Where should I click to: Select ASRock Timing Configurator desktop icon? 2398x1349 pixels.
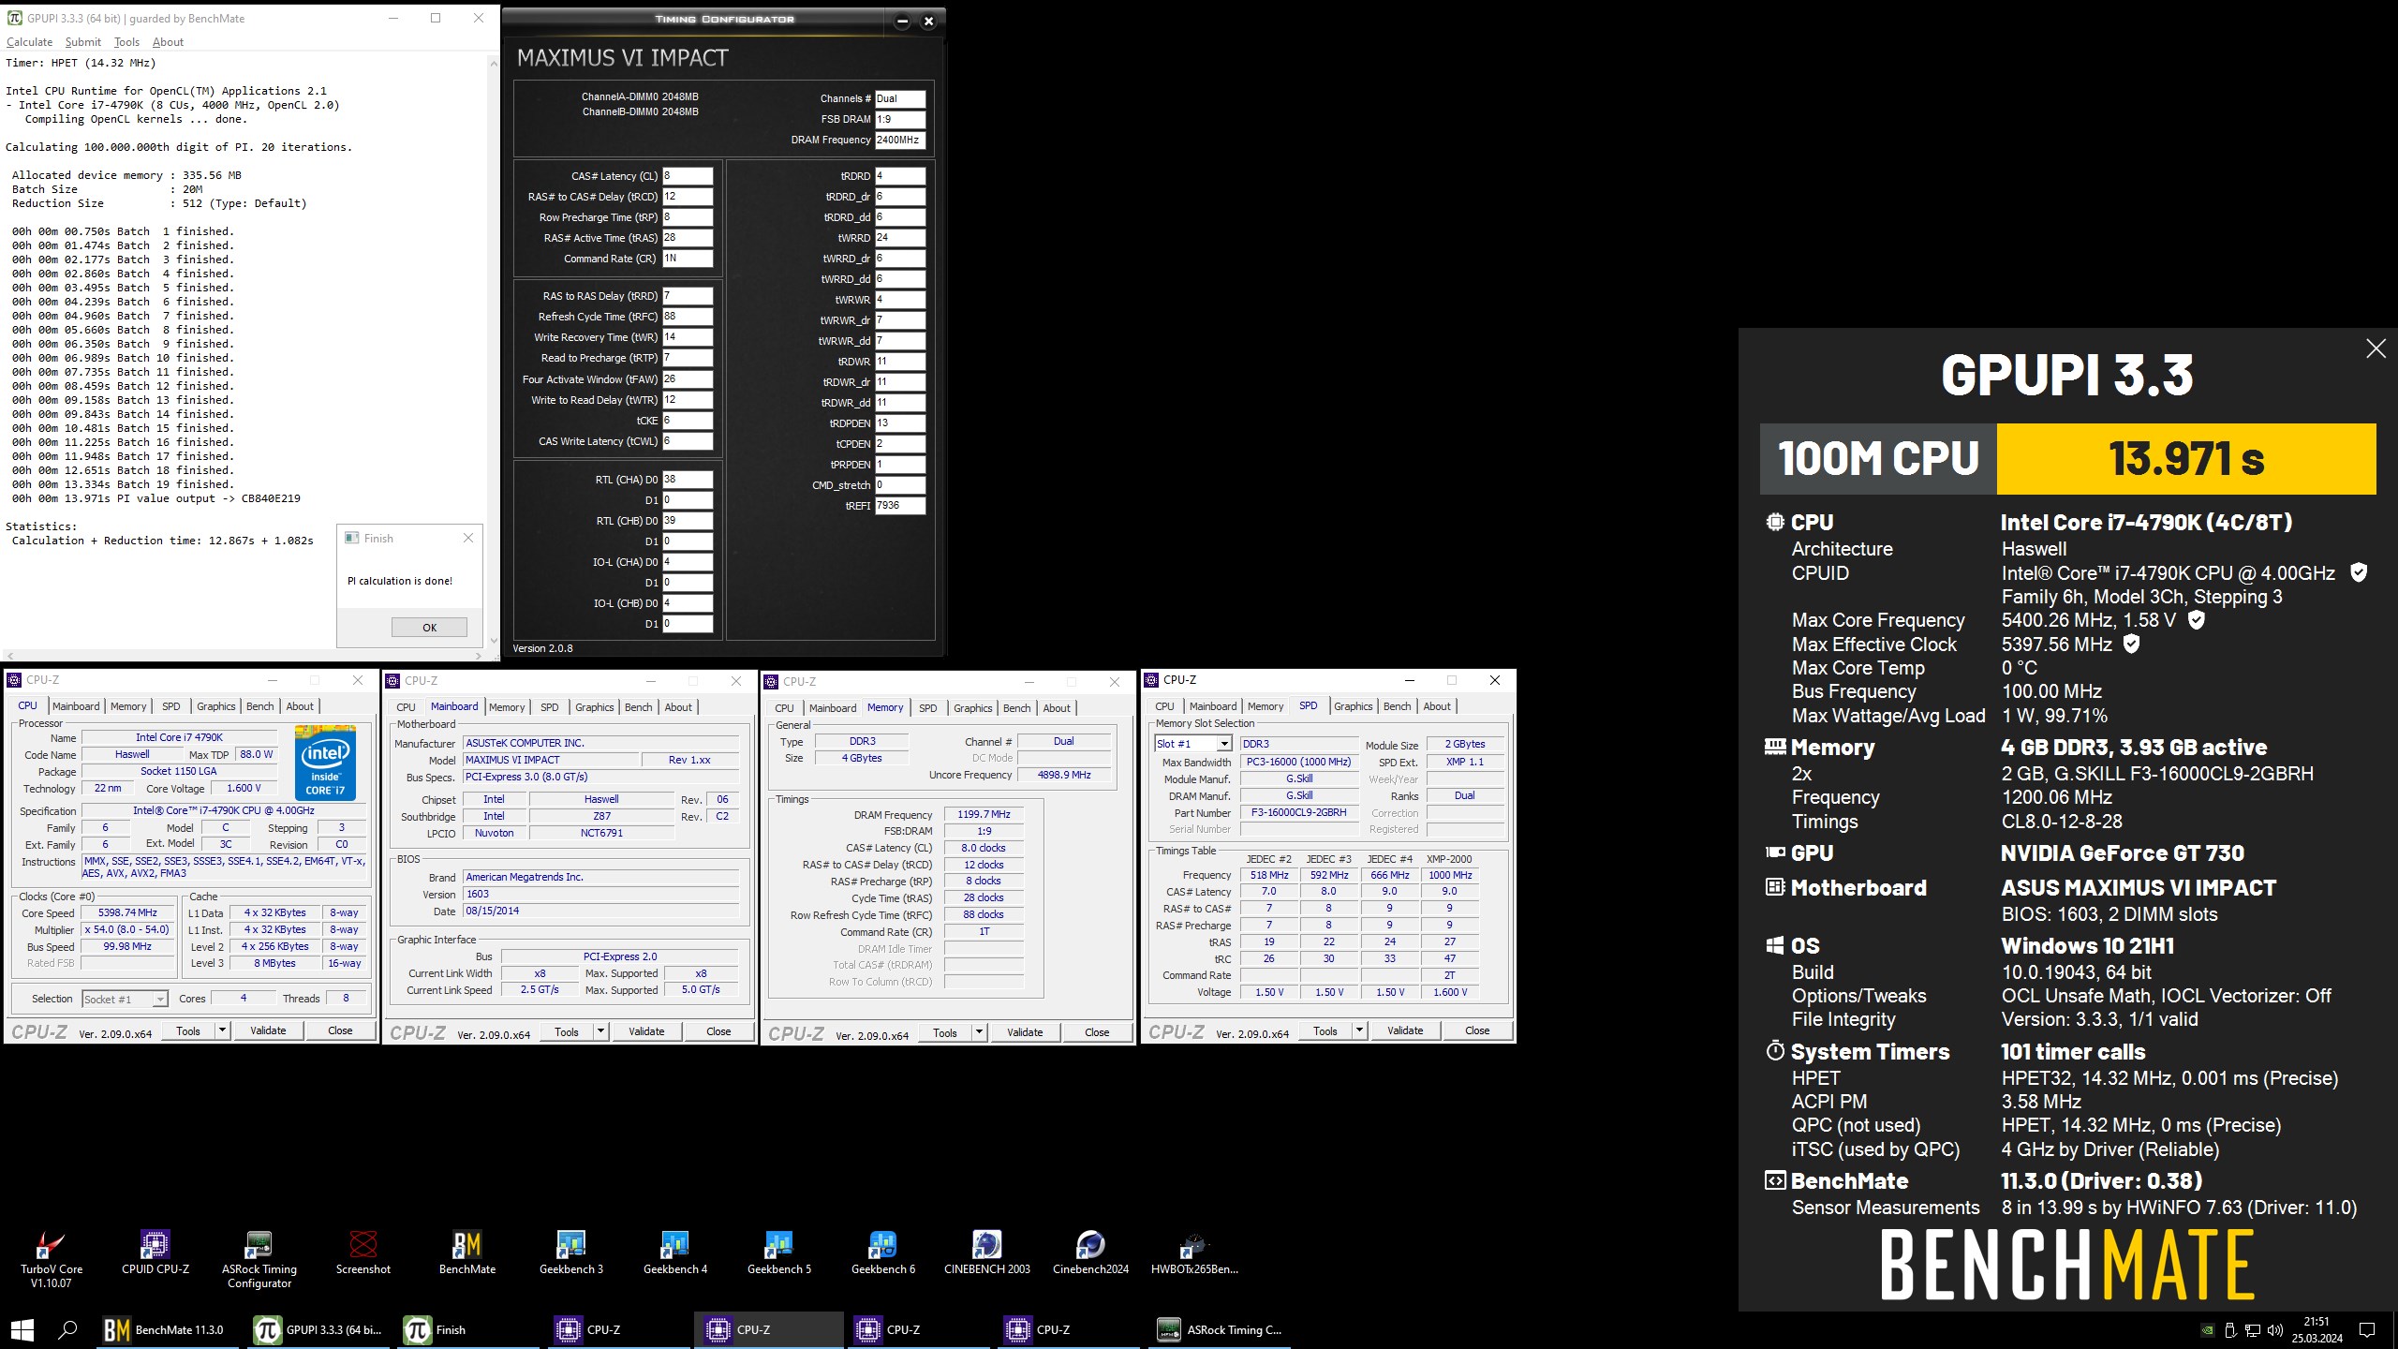(x=259, y=1259)
